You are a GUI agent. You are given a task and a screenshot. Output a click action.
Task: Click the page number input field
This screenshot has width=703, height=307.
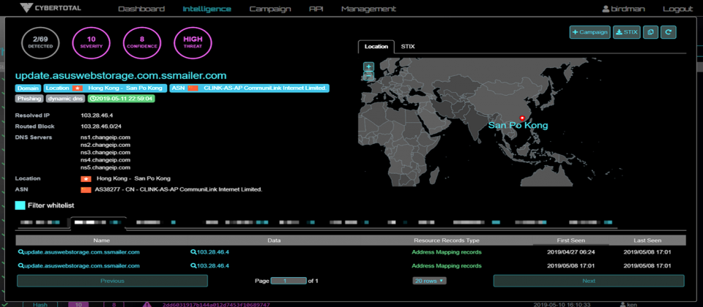pyautogui.click(x=288, y=281)
